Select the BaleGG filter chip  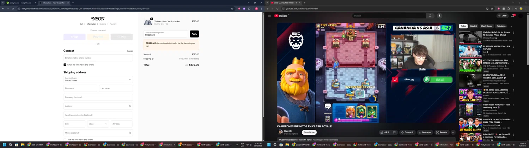[474, 26]
